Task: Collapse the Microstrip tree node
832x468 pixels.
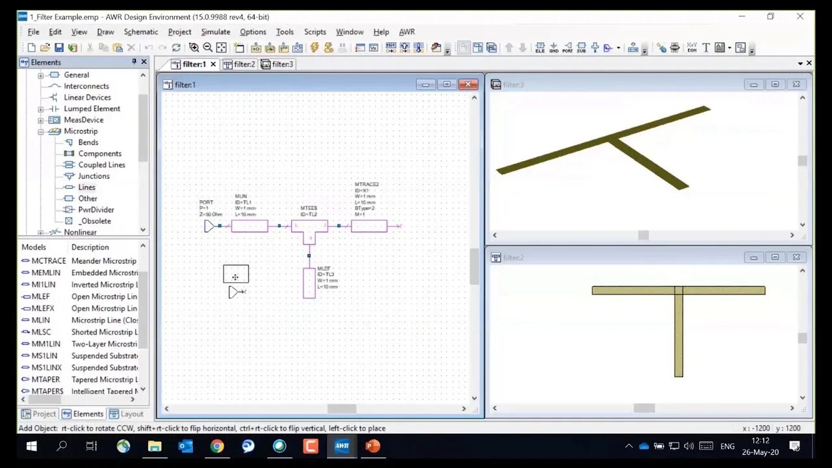Action: [40, 131]
